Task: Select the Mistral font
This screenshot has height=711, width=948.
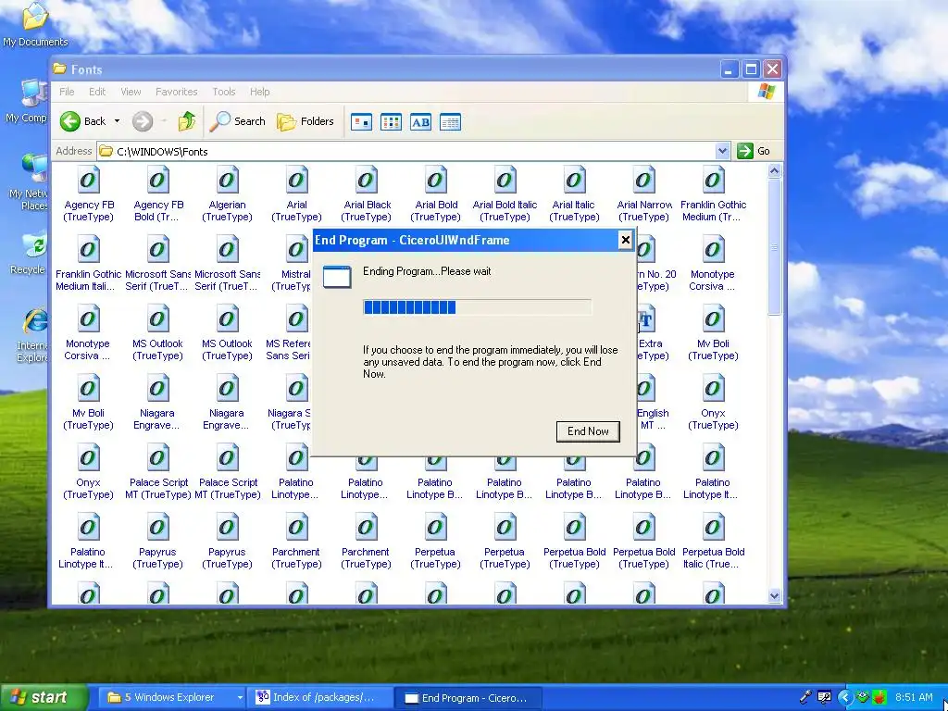Action: (x=294, y=264)
